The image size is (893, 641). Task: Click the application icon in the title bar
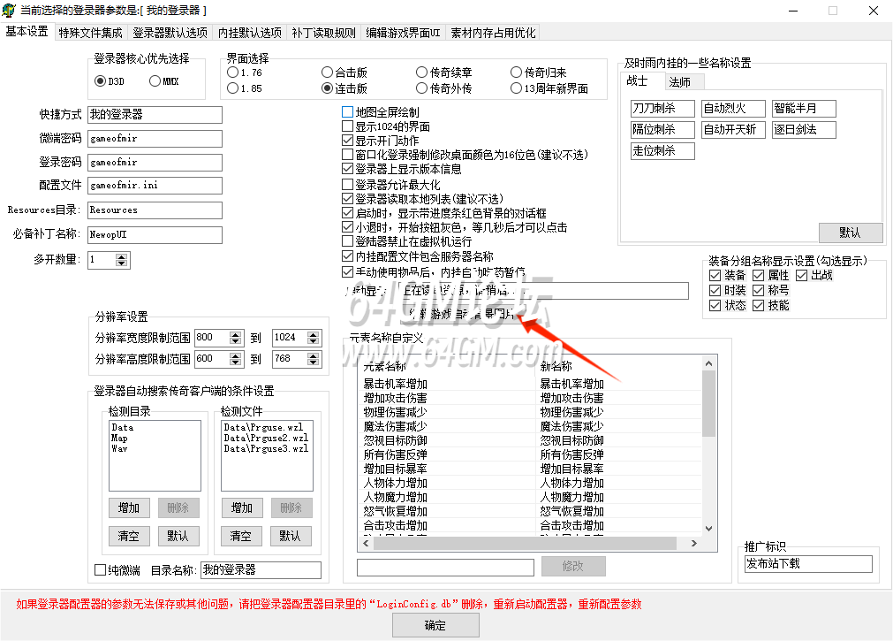pyautogui.click(x=9, y=10)
